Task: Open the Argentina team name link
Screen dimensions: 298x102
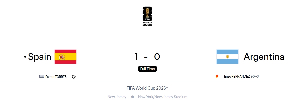Action: tap(264, 57)
